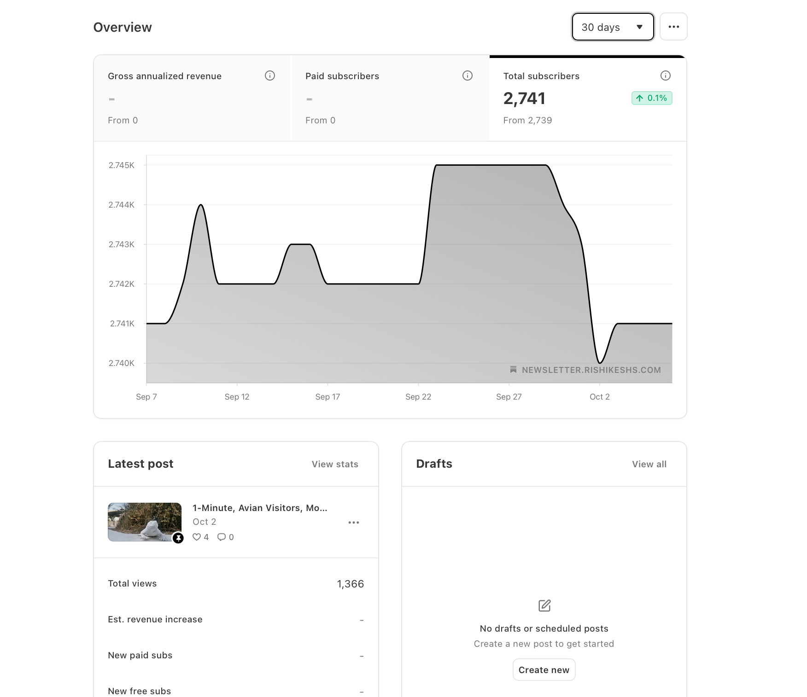
Task: Open the 30 days time range dropdown
Action: (x=613, y=27)
